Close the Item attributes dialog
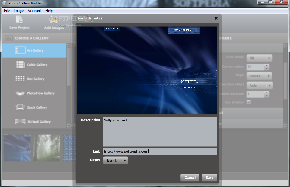 pos(216,18)
